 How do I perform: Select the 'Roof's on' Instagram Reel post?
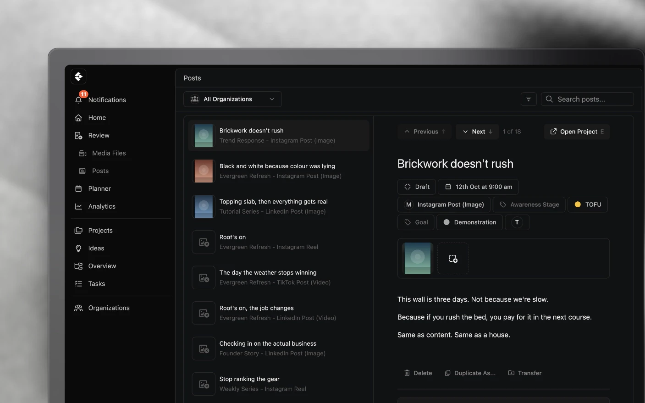click(278, 242)
